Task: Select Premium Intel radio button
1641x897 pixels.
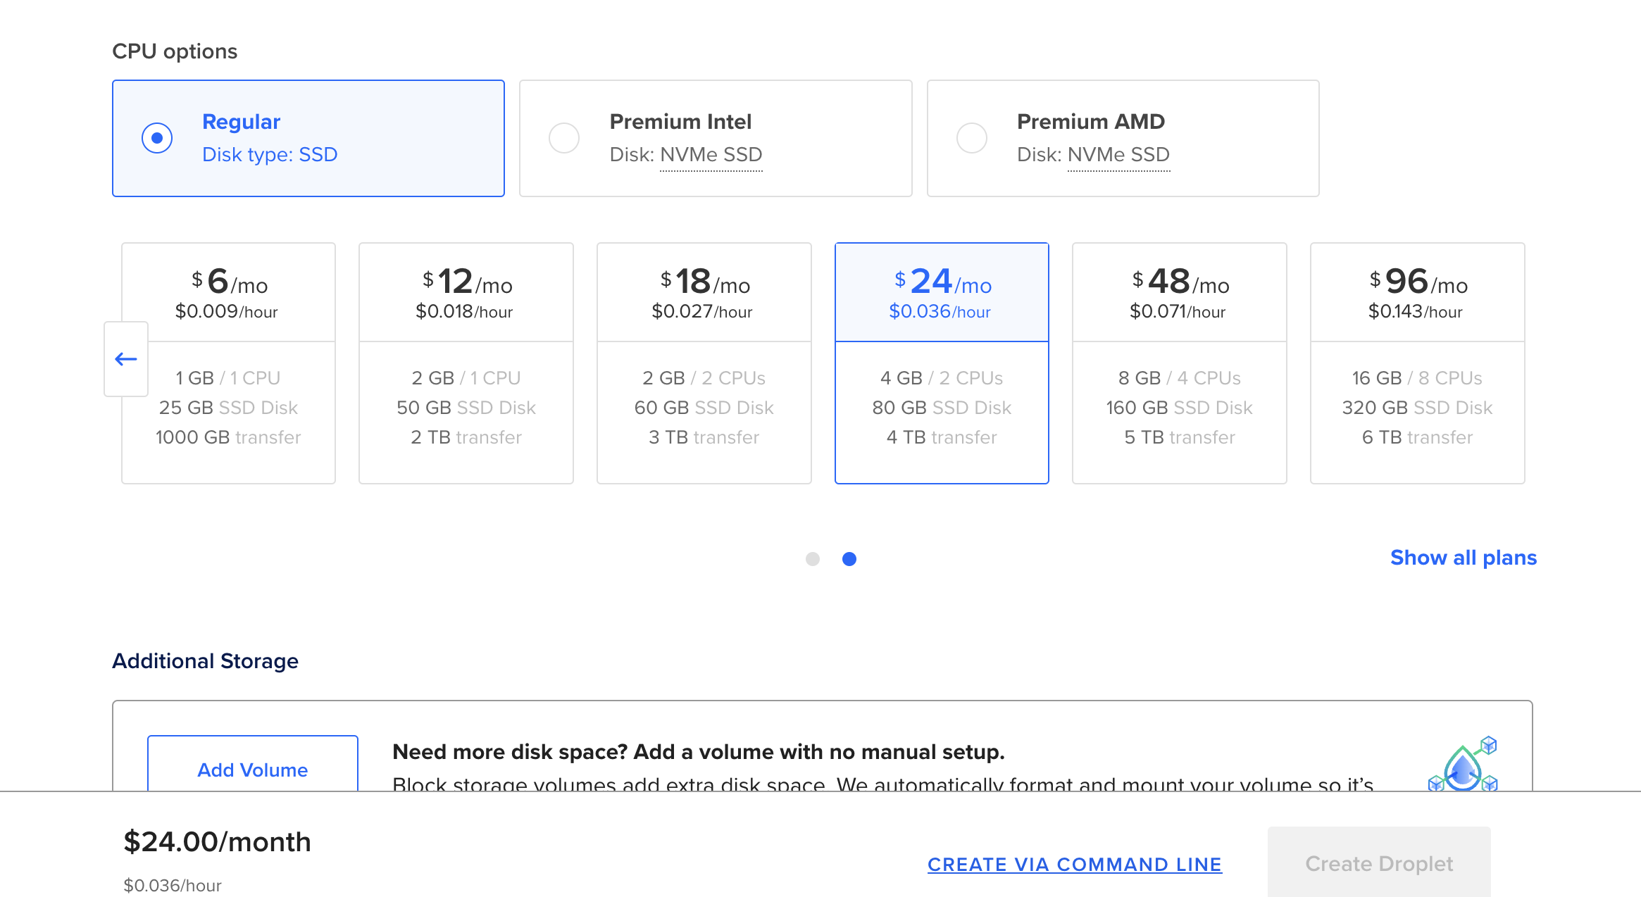Action: 564,138
